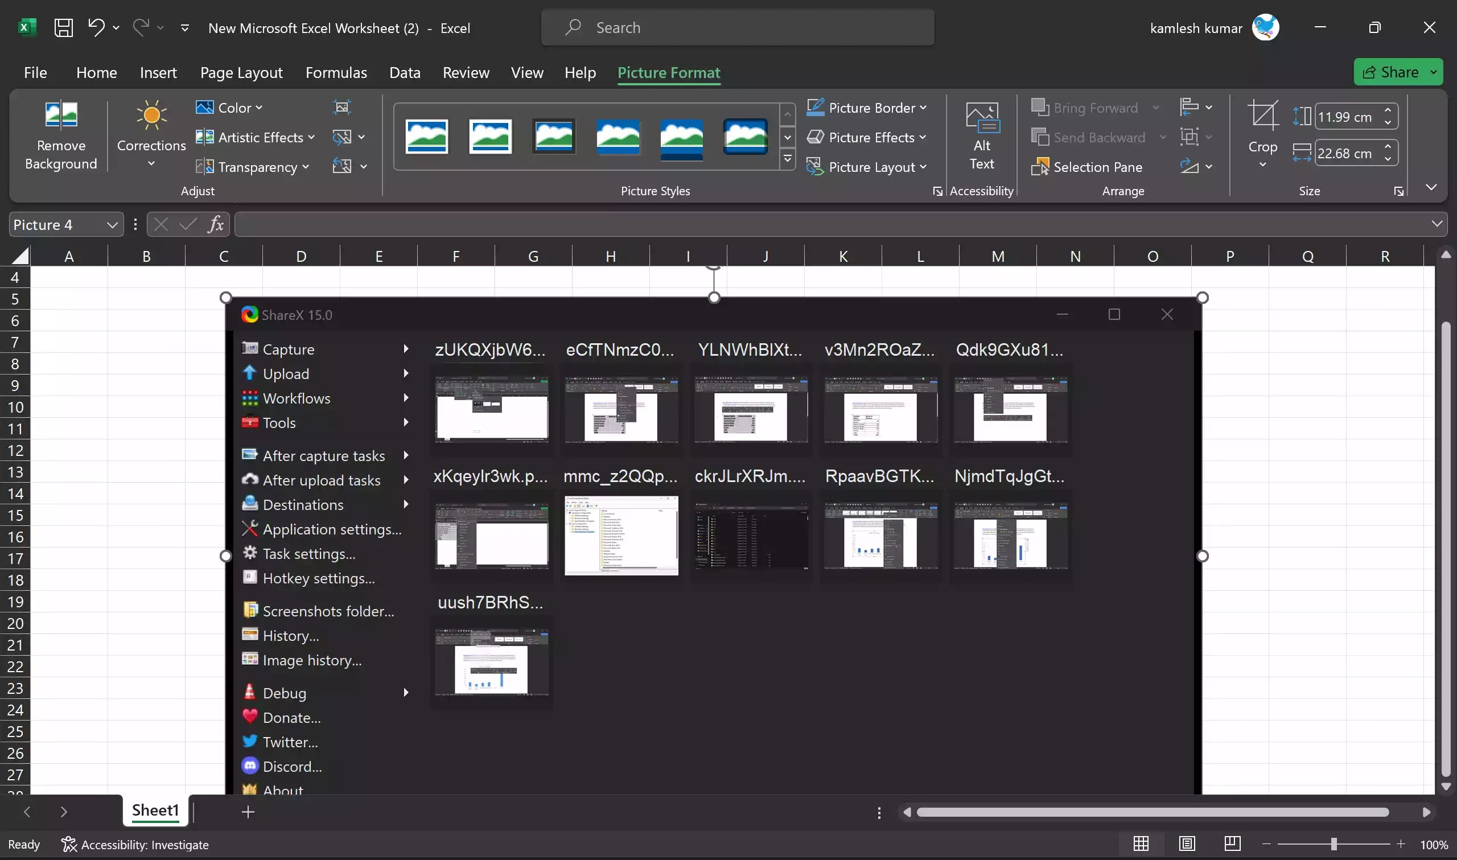
Task: Expand the Picture Styles gallery
Action: click(787, 159)
